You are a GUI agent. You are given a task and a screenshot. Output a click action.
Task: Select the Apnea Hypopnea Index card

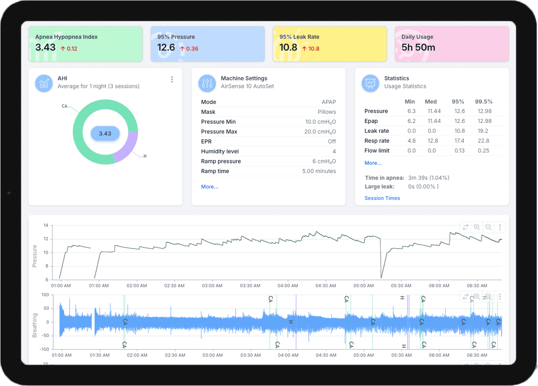point(86,44)
